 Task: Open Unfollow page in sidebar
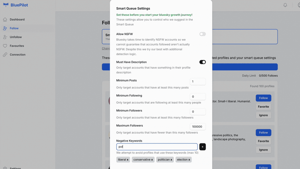(16, 37)
